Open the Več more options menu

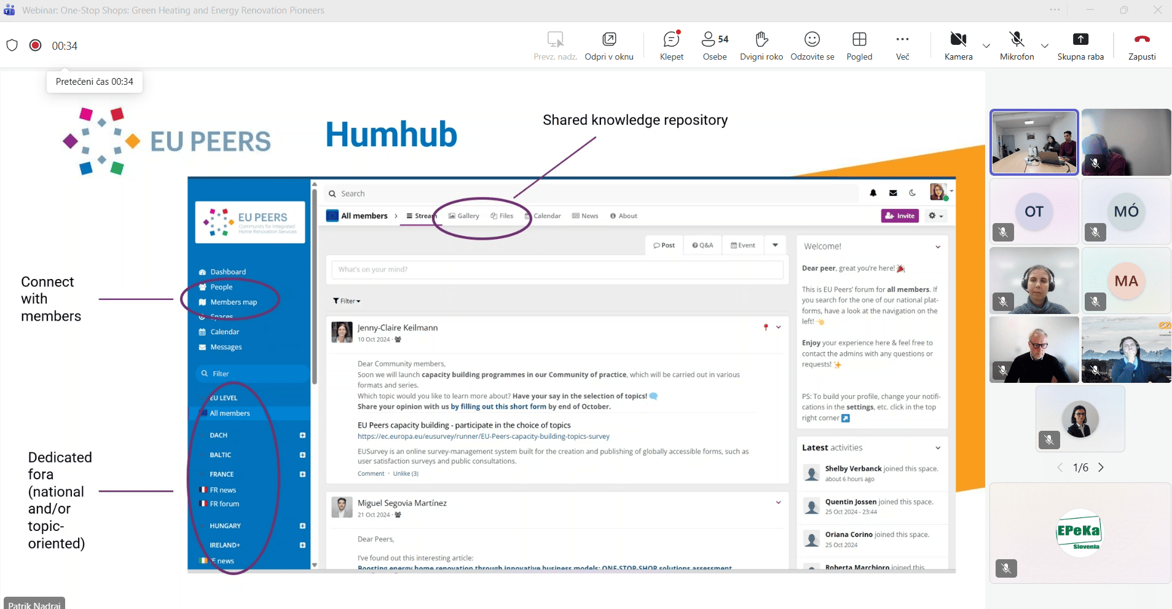pyautogui.click(x=902, y=46)
